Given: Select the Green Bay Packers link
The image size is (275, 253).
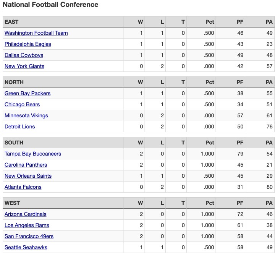Looking at the screenshot, I should click(27, 93).
